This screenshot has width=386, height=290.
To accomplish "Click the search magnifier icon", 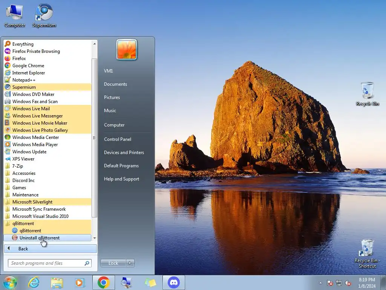I will click(87, 263).
